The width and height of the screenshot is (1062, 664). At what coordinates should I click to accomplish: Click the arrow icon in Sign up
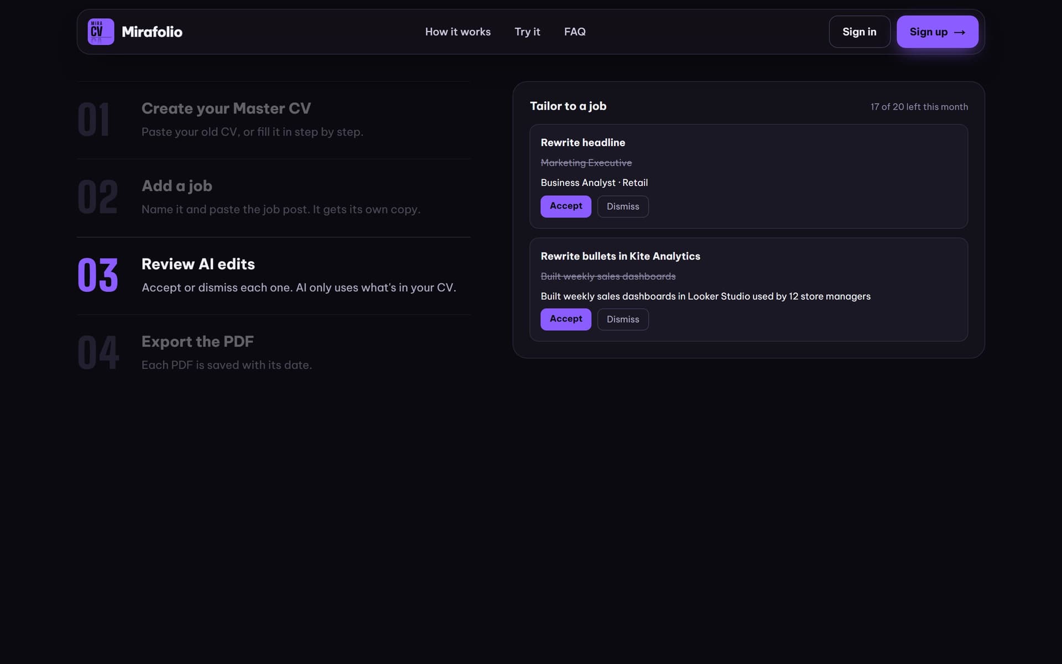pos(960,32)
